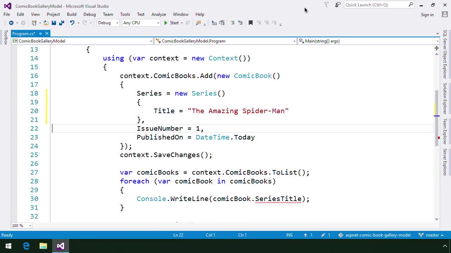Screen dimensions: 451x253
Task: Click the New Project toolbar icon
Action: coord(34,22)
